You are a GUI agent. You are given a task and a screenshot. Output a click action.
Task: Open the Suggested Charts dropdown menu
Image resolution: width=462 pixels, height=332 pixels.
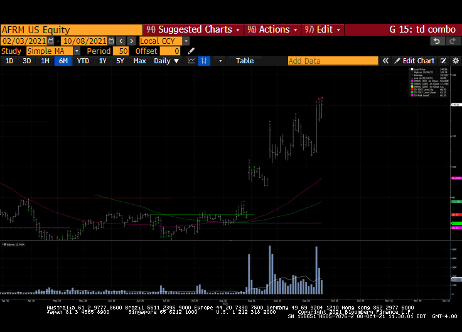[x=193, y=29]
